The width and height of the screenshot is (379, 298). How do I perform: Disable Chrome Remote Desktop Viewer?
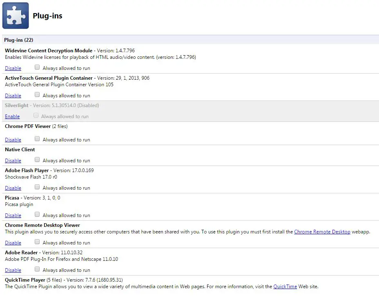pos(13,242)
